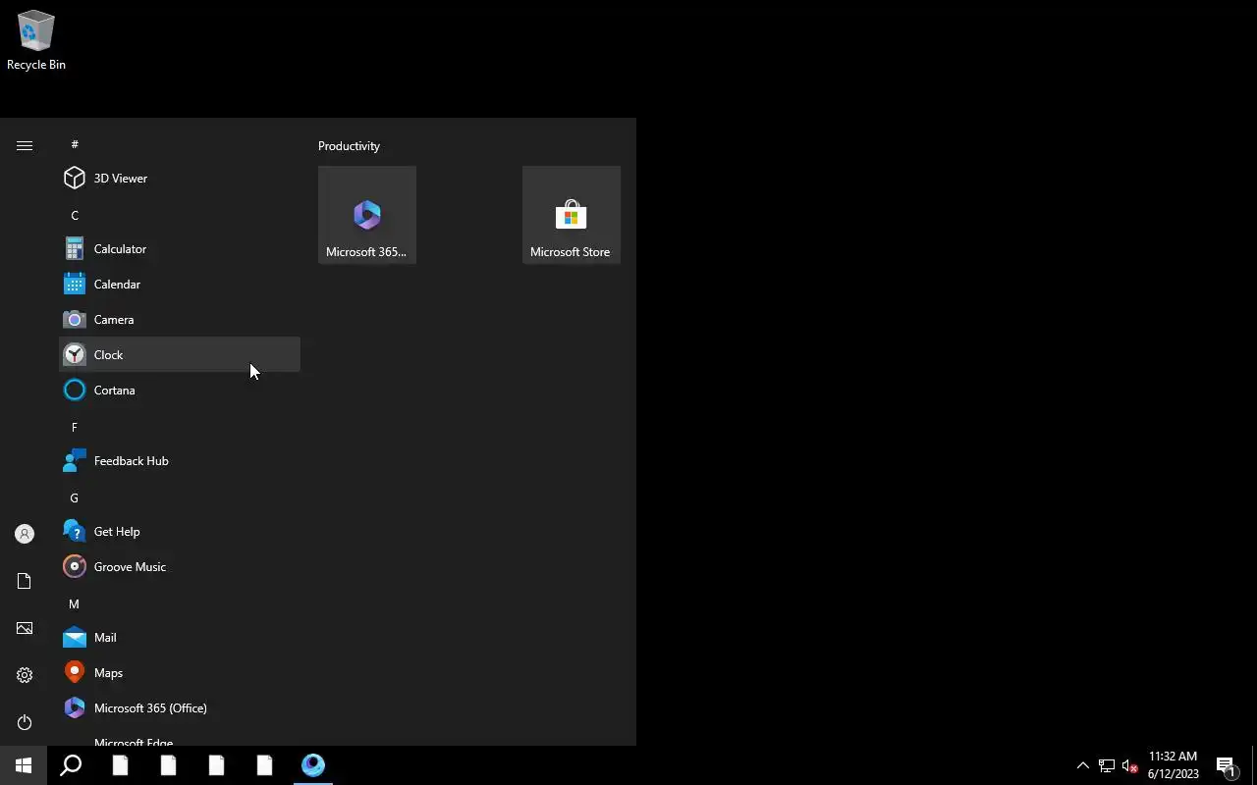Open Pictures from Start sidebar
Screen dimensions: 1257x785
[25, 628]
